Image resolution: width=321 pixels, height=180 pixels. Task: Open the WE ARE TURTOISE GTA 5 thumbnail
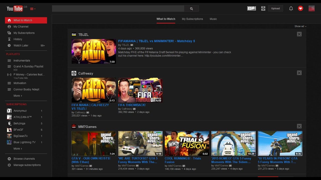(x=140, y=143)
